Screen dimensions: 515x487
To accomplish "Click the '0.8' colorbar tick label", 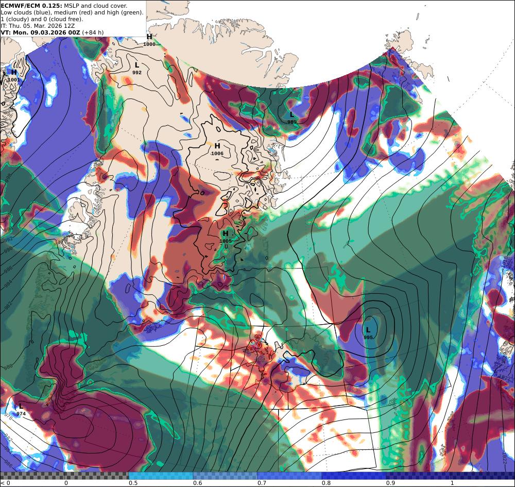I will click(326, 483).
